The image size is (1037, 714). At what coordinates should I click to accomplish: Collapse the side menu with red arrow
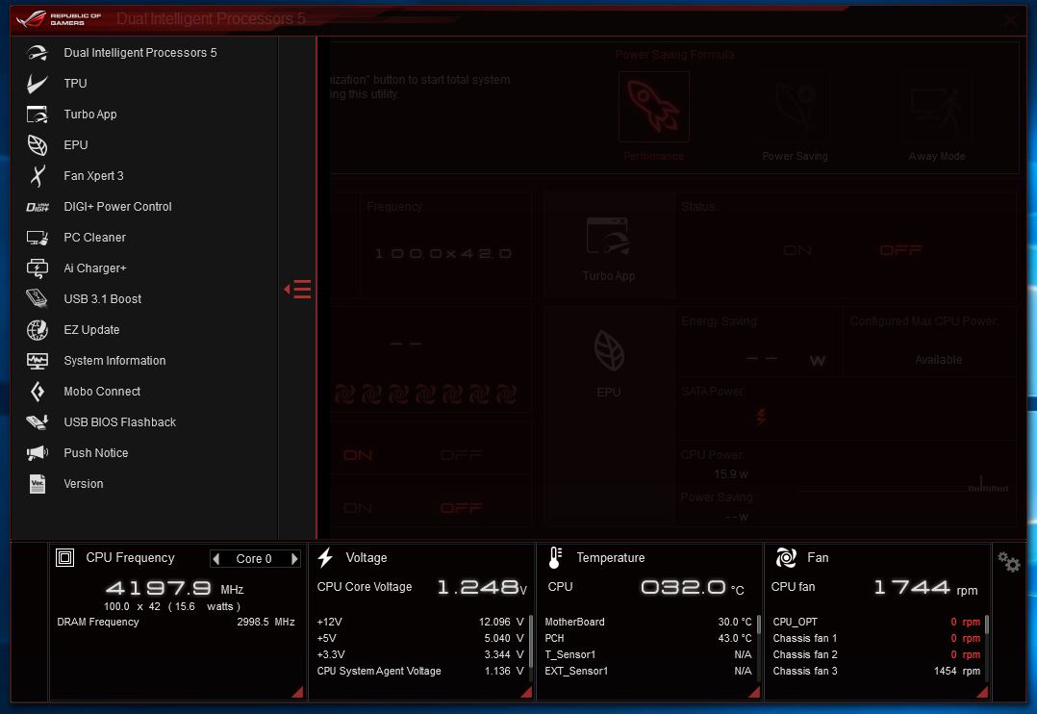coord(298,289)
